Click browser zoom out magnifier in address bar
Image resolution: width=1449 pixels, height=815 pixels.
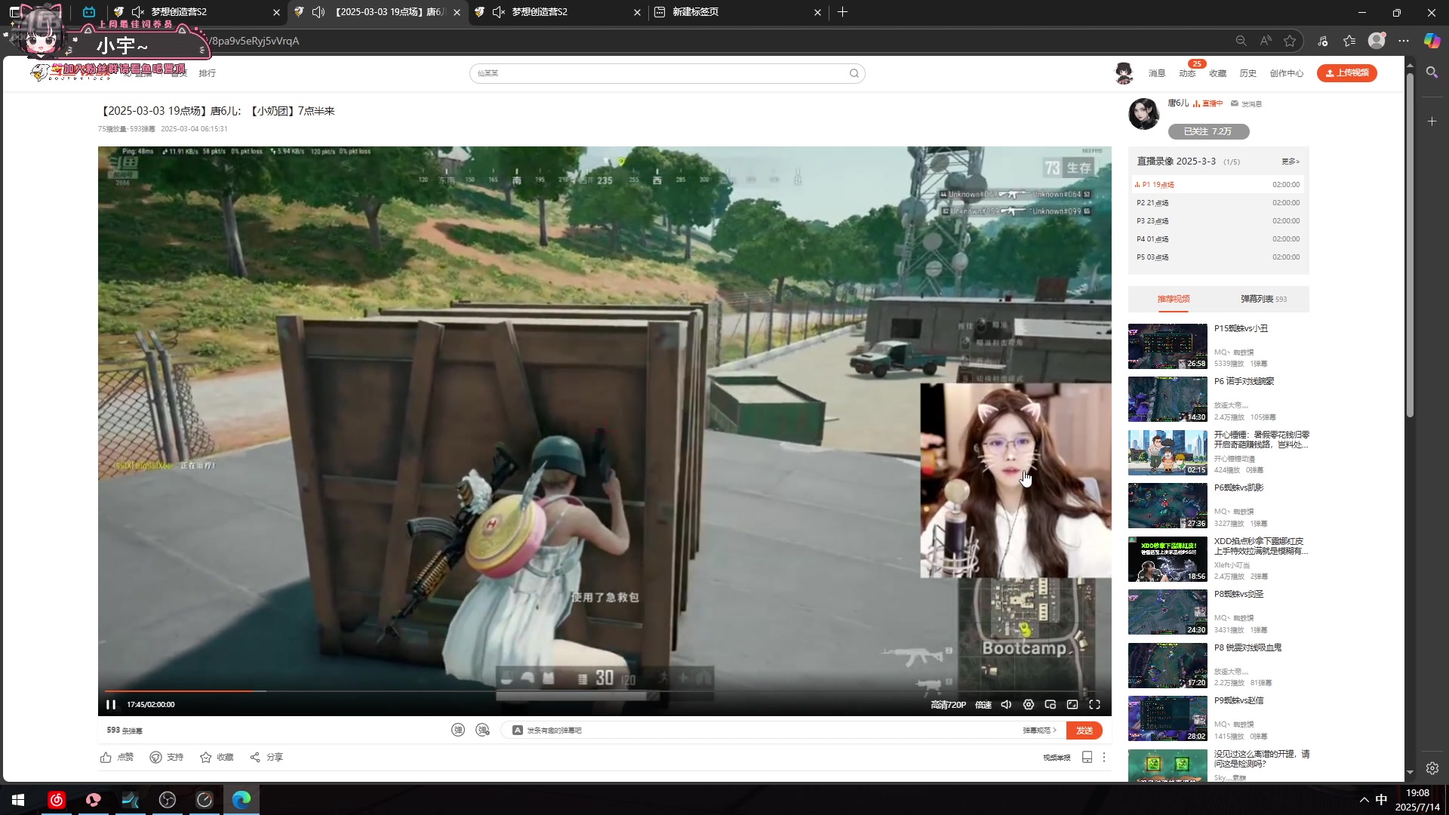(x=1241, y=41)
